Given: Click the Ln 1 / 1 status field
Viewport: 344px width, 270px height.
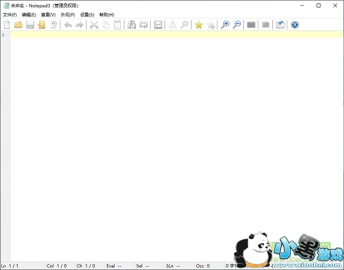Looking at the screenshot, I should (11, 266).
